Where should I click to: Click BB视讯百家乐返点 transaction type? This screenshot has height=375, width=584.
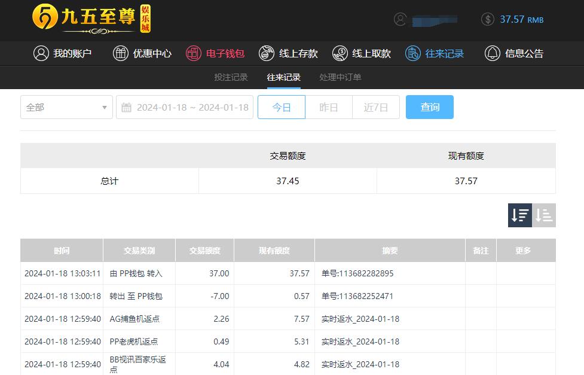138,364
